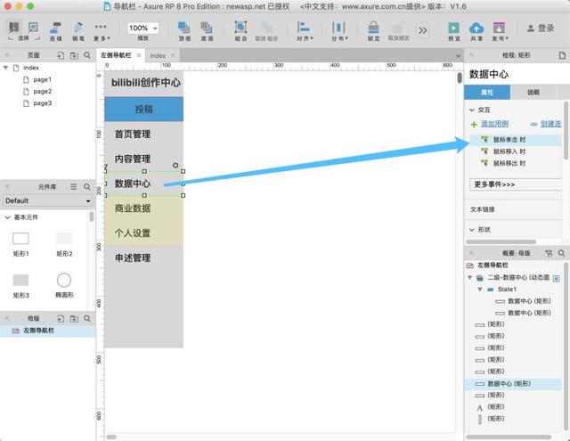This screenshot has width=570, height=441.
Task: Open the 更多事件>>> dropdown
Action: (x=517, y=184)
